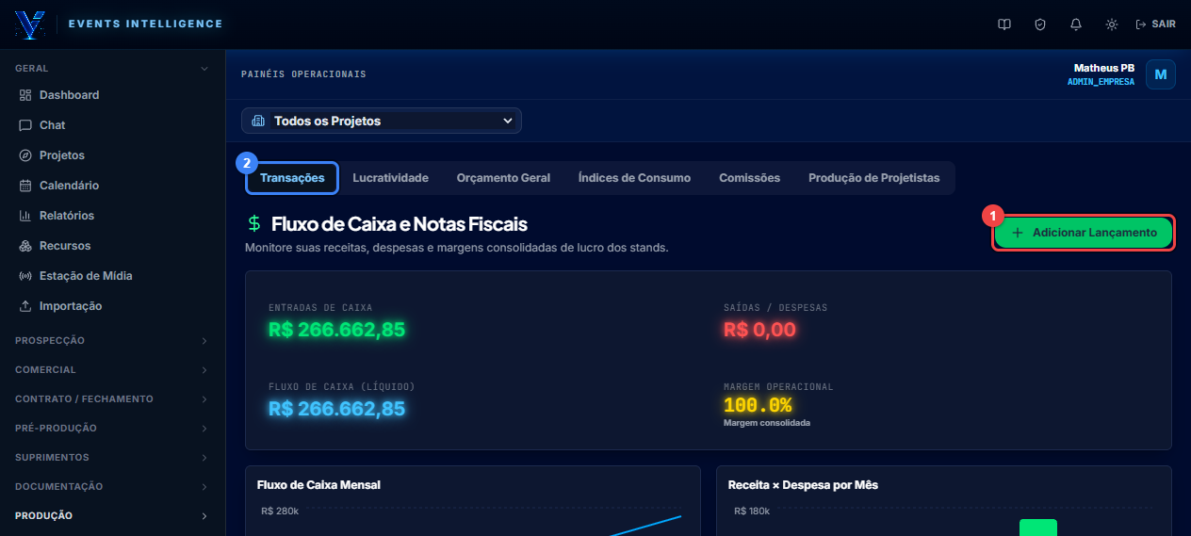Click the ADMIN_EMPRESA role label
Viewport: 1191px width, 536px height.
point(1101,82)
